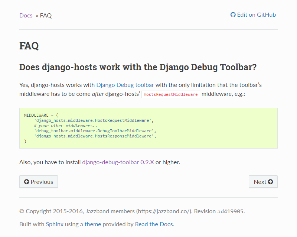Click the HostsRequestMiddleware code string line
The width and height of the screenshot is (297, 237).
94,120
